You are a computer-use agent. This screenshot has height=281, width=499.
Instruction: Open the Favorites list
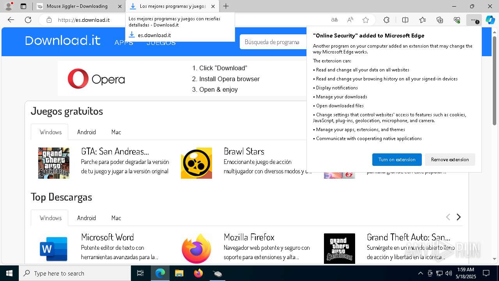tap(423, 20)
